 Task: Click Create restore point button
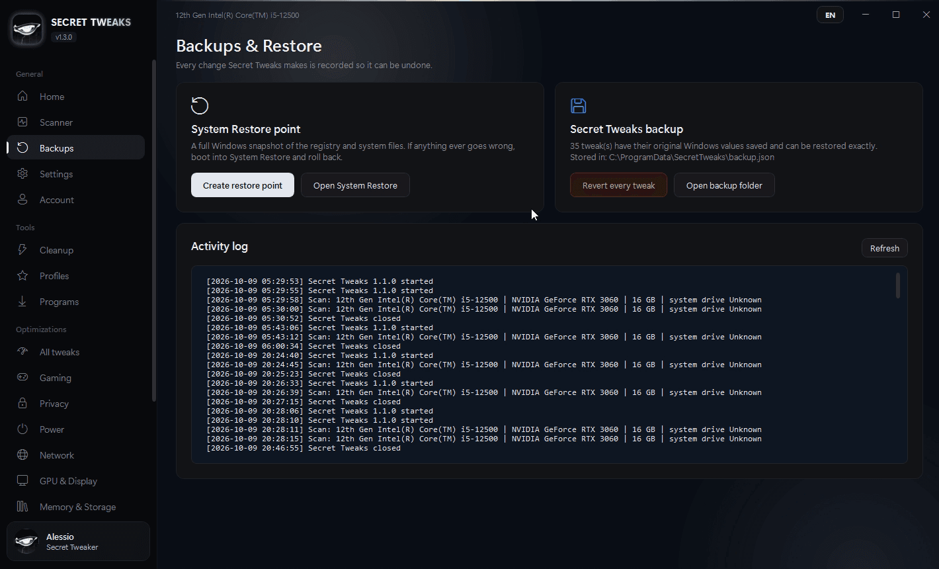tap(243, 185)
